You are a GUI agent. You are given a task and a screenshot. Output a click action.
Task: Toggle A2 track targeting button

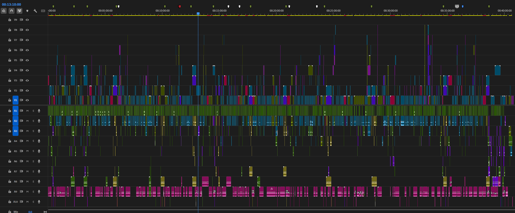pos(15,121)
